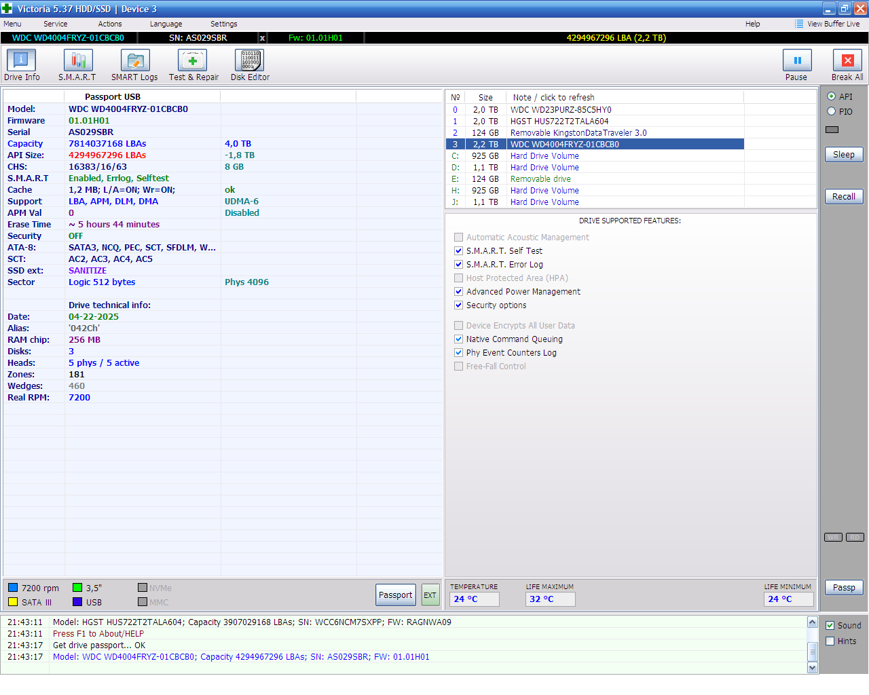The width and height of the screenshot is (869, 695).
Task: Open the Menu item in the menu bar
Action: (x=12, y=24)
